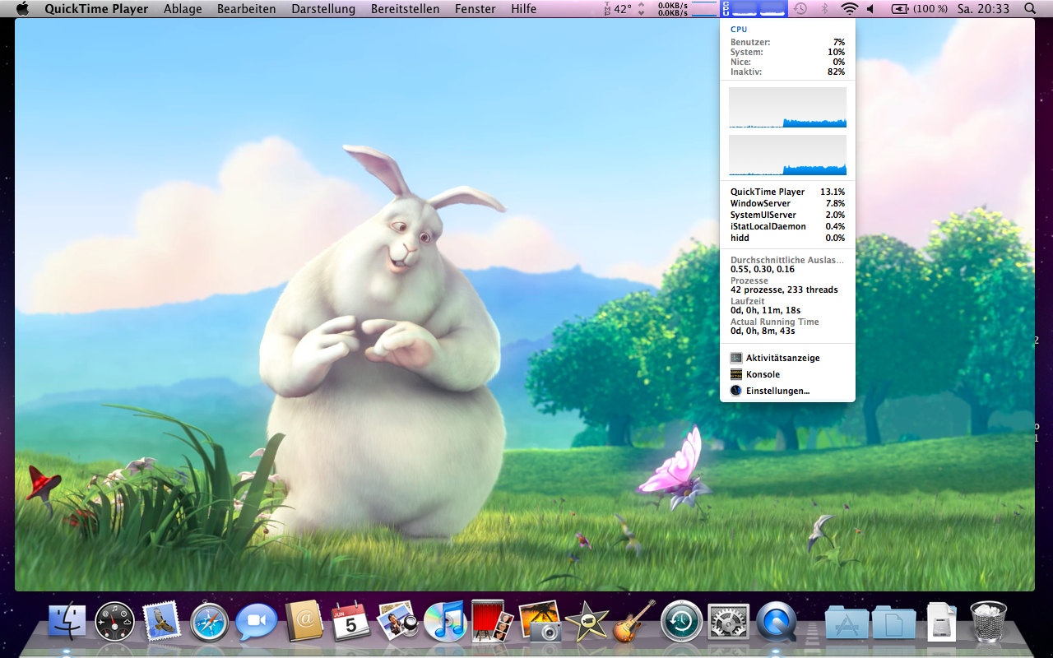The width and height of the screenshot is (1053, 658).
Task: Launch iMovie star icon in Dock
Action: point(587,622)
